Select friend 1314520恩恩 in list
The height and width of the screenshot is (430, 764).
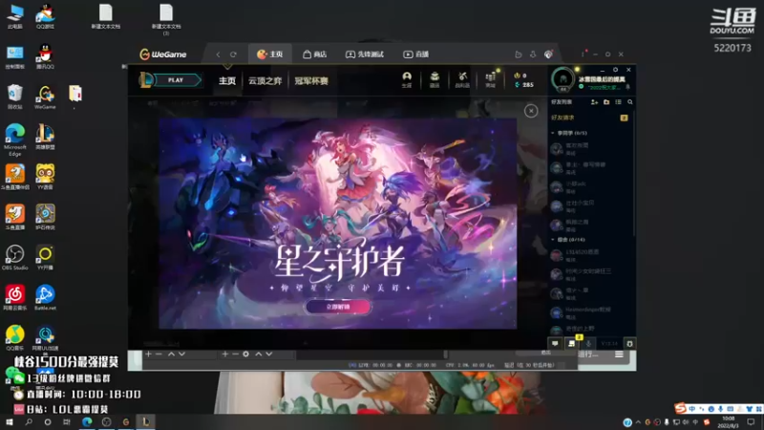click(589, 255)
